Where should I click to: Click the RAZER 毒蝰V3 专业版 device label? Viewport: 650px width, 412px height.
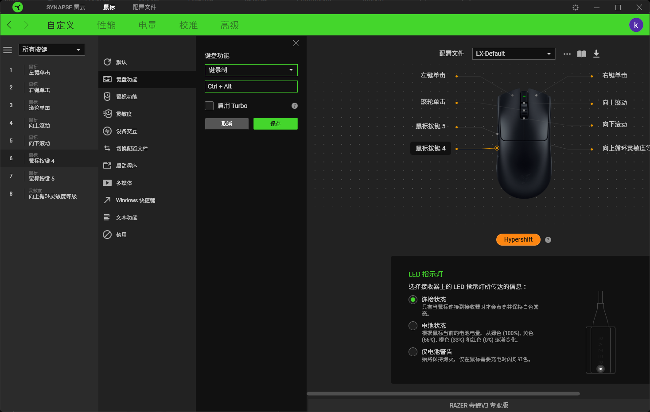[x=479, y=405]
